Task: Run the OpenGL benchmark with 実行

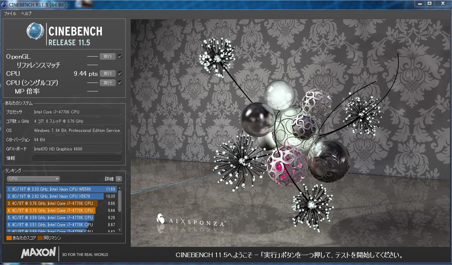Action: pos(108,56)
